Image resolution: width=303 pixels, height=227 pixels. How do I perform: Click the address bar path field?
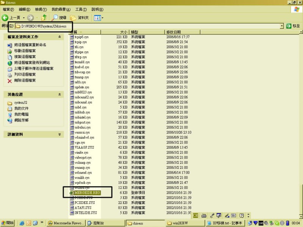tap(148, 26)
